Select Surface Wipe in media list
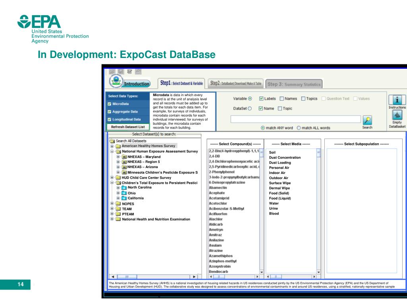 click(x=280, y=183)
